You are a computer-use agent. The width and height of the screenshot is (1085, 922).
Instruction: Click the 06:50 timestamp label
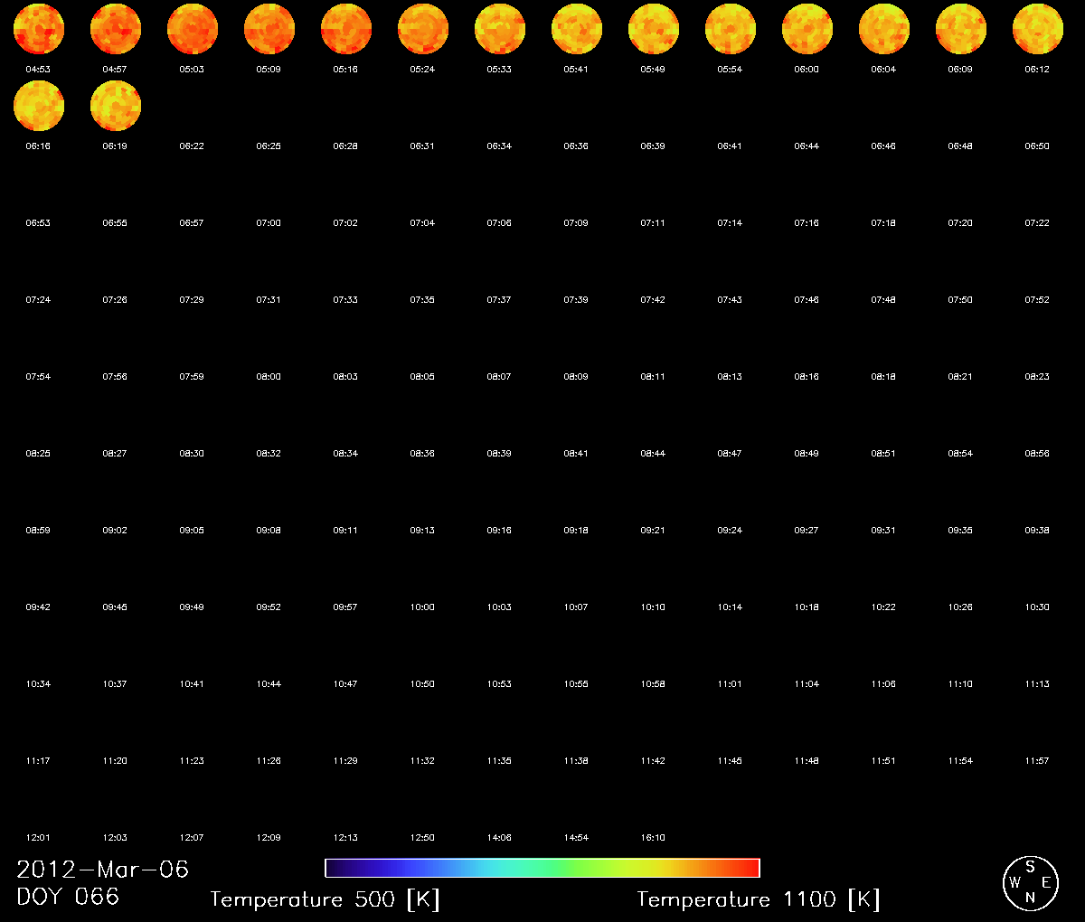click(x=1037, y=146)
